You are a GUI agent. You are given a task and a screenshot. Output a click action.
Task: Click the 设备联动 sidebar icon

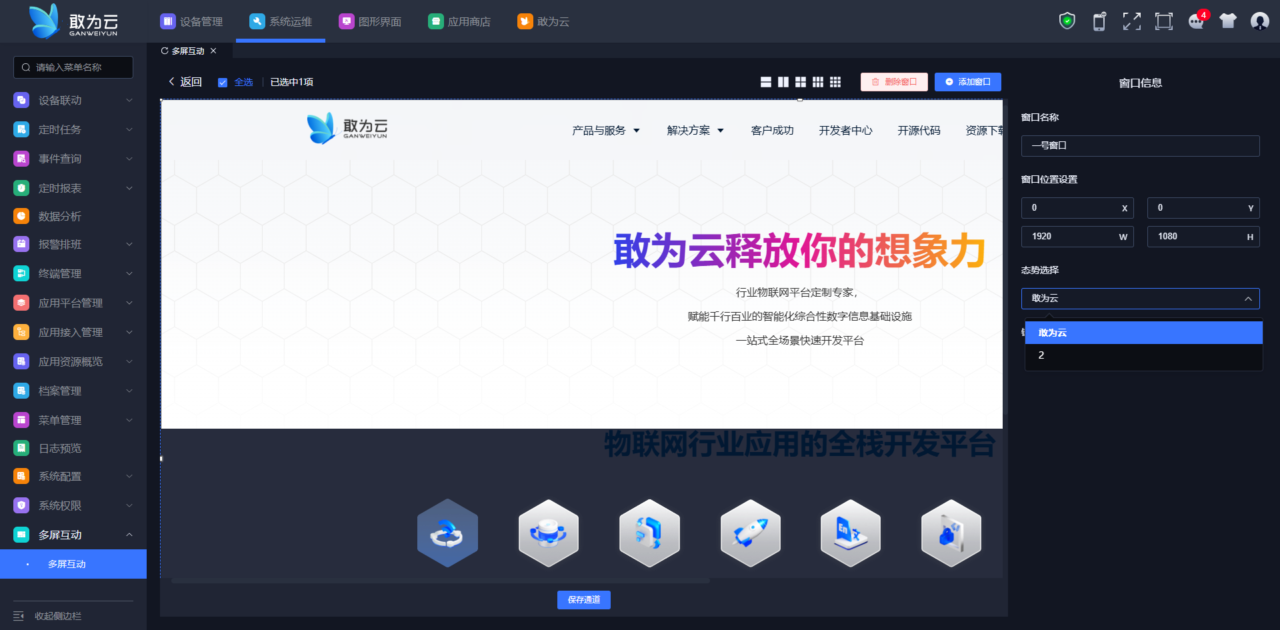(x=21, y=100)
